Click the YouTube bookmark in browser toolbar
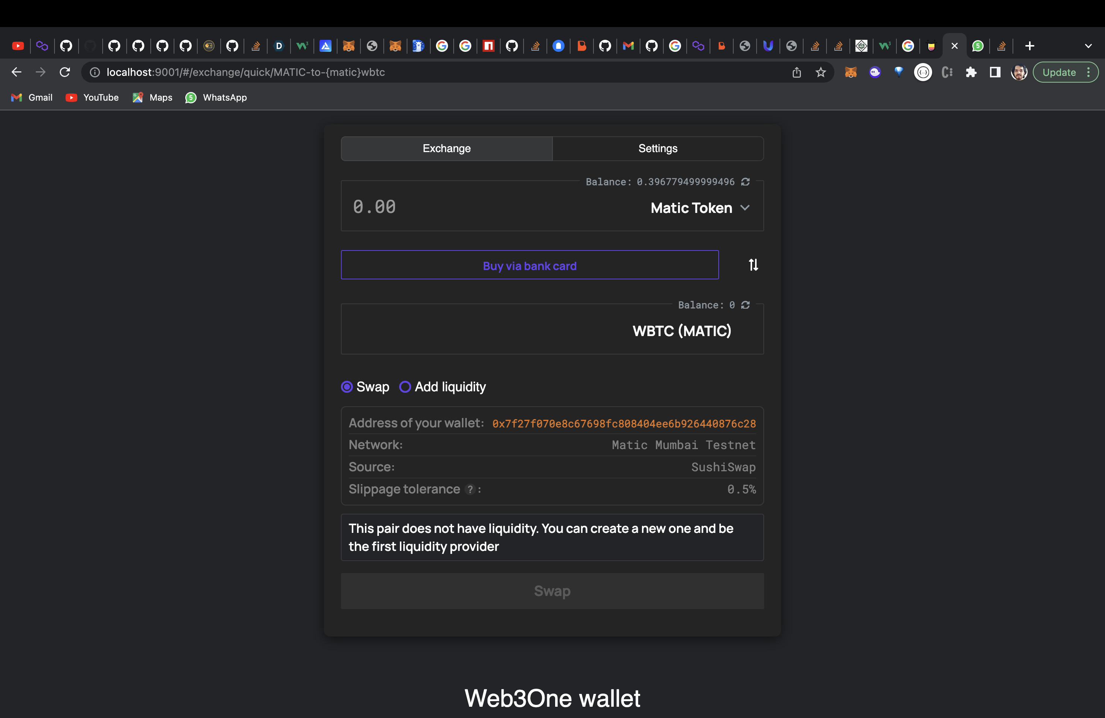The width and height of the screenshot is (1105, 718). tap(92, 97)
